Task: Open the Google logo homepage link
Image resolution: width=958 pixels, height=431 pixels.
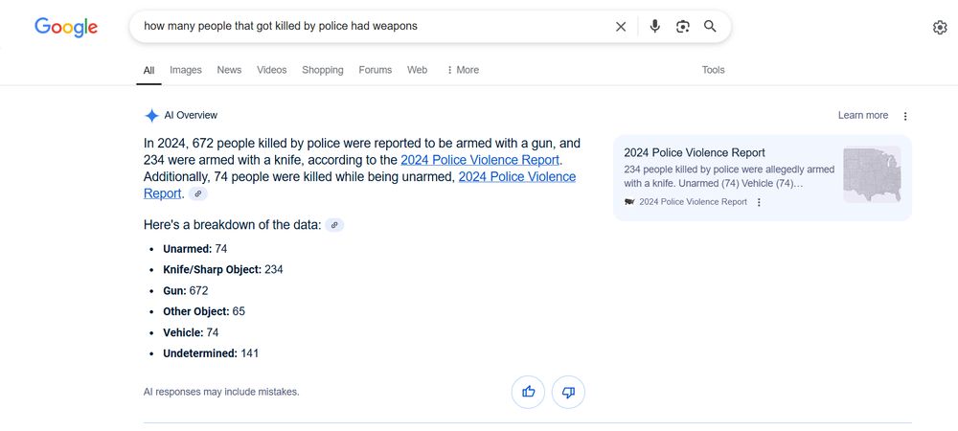Action: (x=66, y=27)
